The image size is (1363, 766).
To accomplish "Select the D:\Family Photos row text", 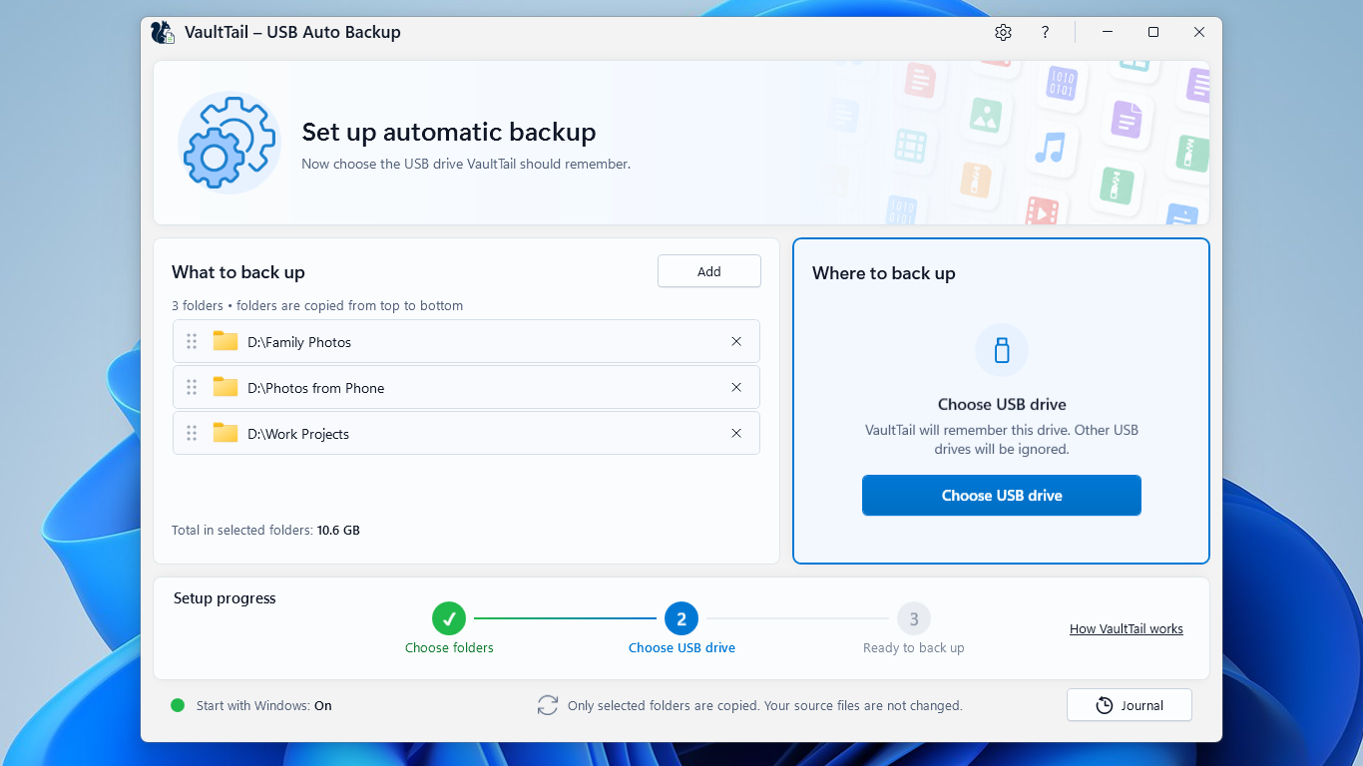I will click(299, 342).
